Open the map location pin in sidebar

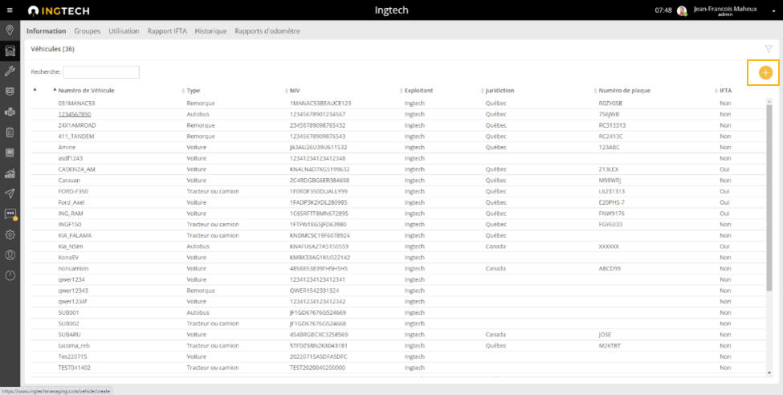(x=10, y=31)
